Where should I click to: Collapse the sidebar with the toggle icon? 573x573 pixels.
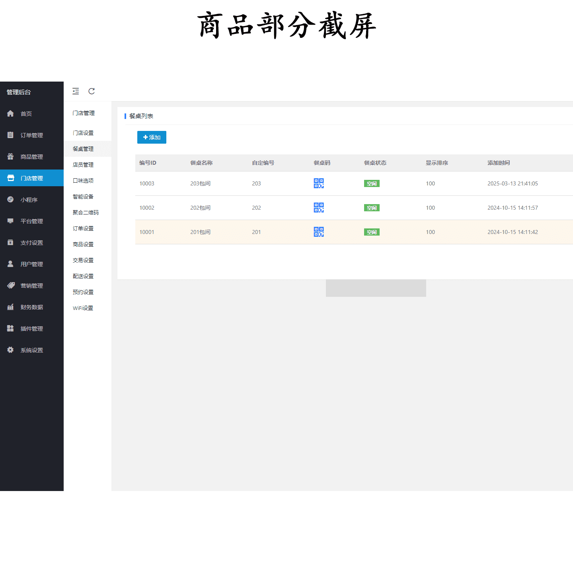click(76, 91)
